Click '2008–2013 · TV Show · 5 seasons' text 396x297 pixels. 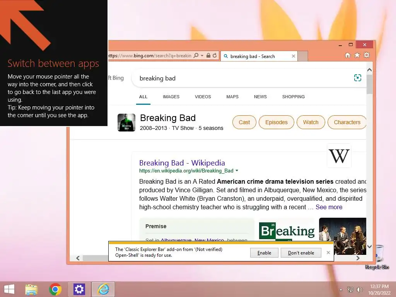click(182, 128)
